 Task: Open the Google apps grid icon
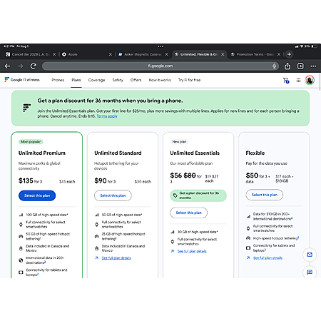coord(298,81)
